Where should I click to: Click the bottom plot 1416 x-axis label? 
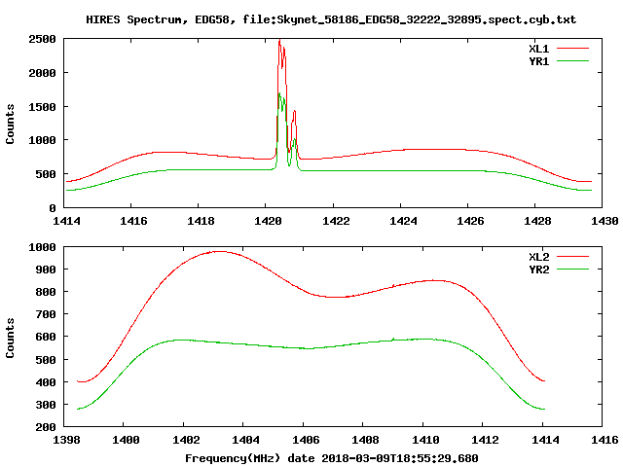605,440
